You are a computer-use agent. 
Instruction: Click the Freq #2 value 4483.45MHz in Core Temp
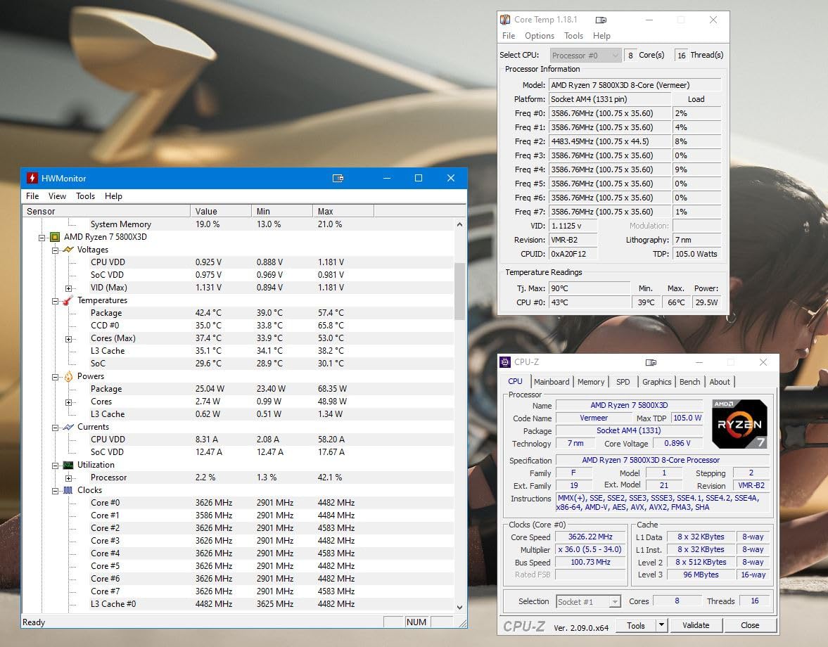point(610,141)
